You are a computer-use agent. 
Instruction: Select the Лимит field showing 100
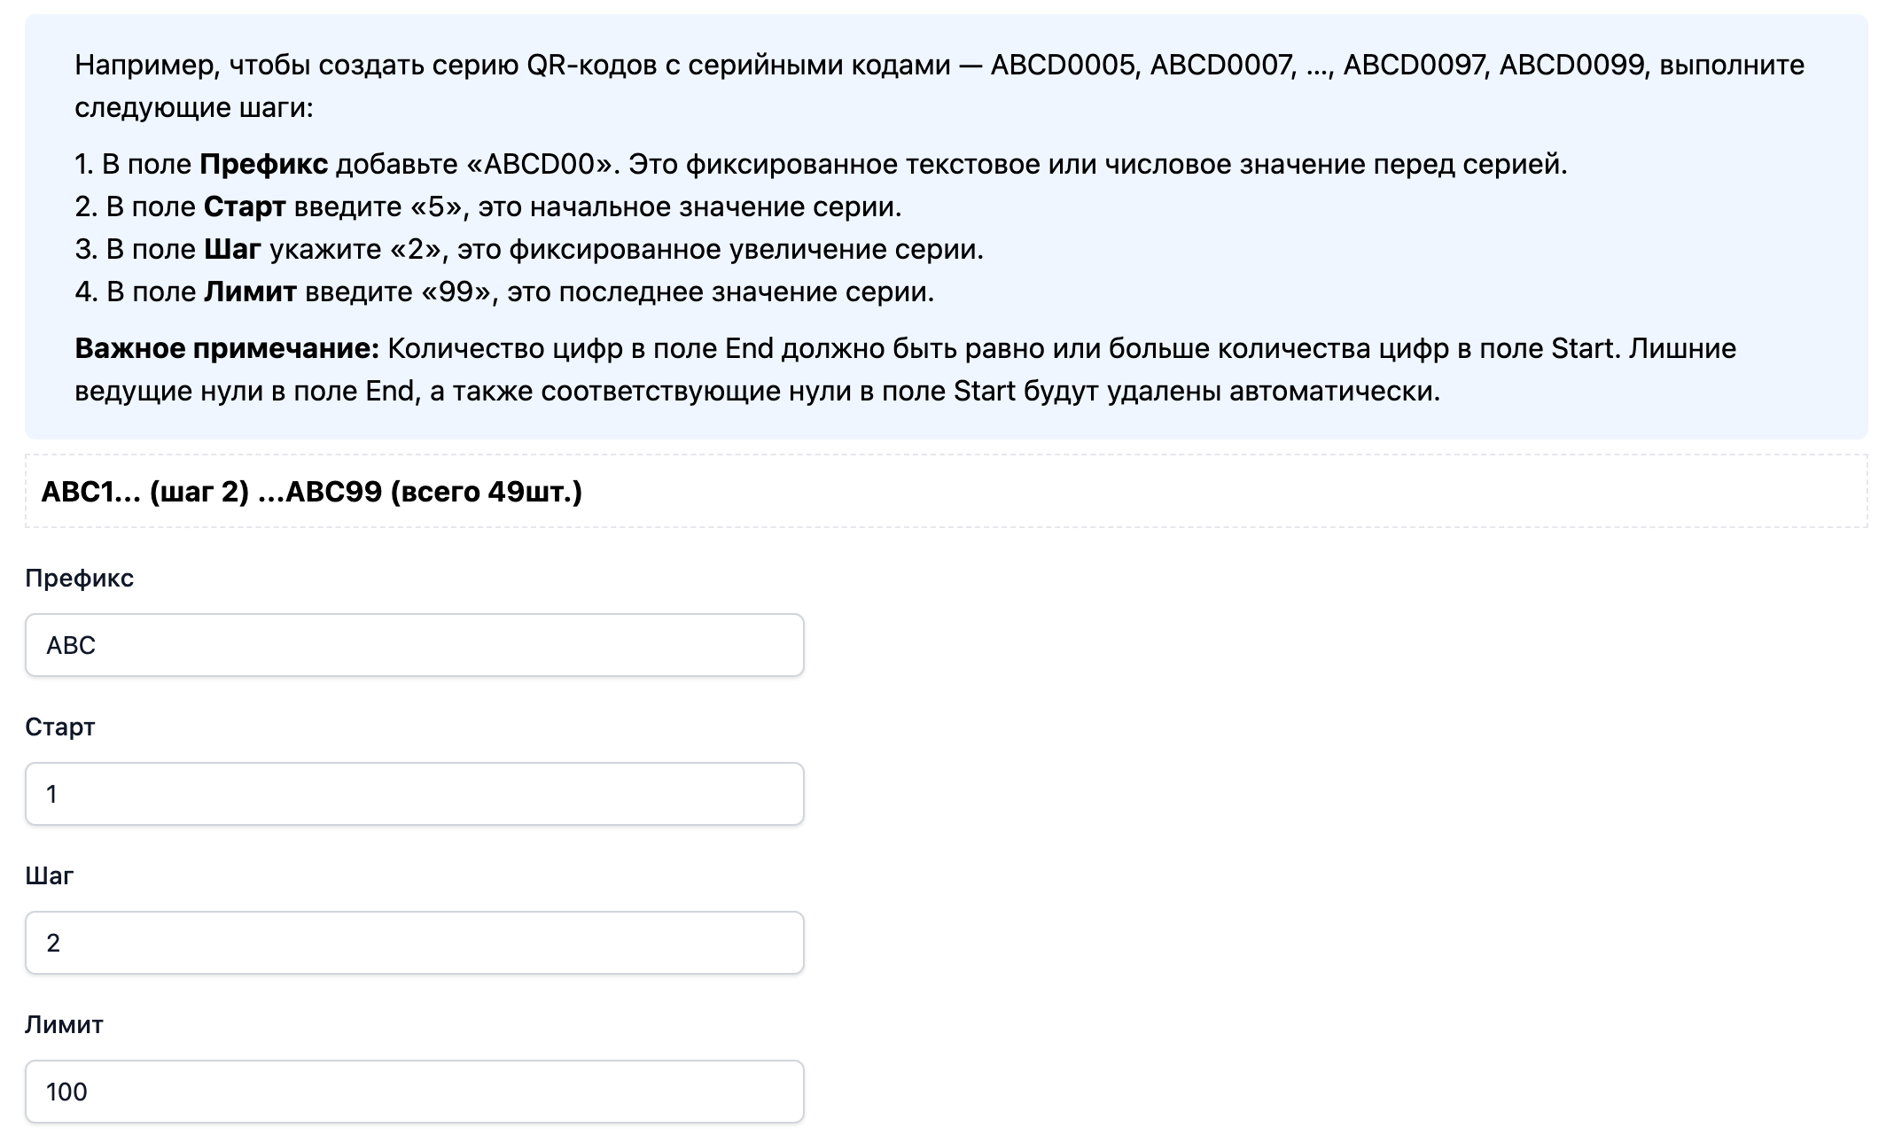point(414,1092)
